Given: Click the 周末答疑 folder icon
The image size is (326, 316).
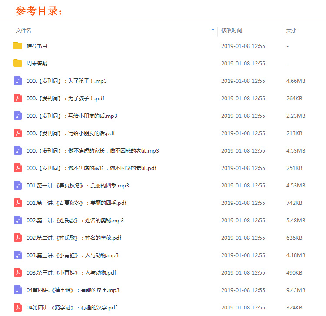Looking at the screenshot, I should [x=18, y=63].
